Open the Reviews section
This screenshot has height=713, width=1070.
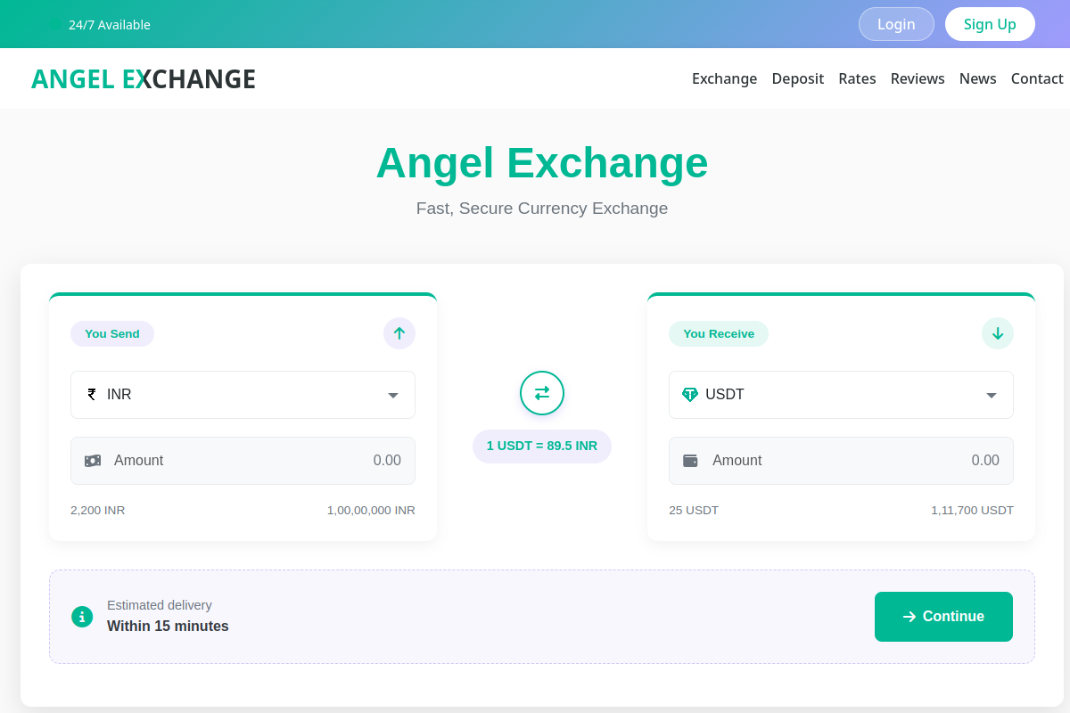(918, 78)
